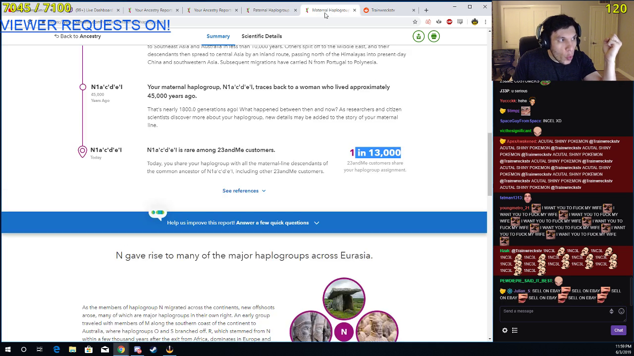634x356 pixels.
Task: Click the N1a'c'd'e'l Today timeline marker
Action: coord(83,151)
